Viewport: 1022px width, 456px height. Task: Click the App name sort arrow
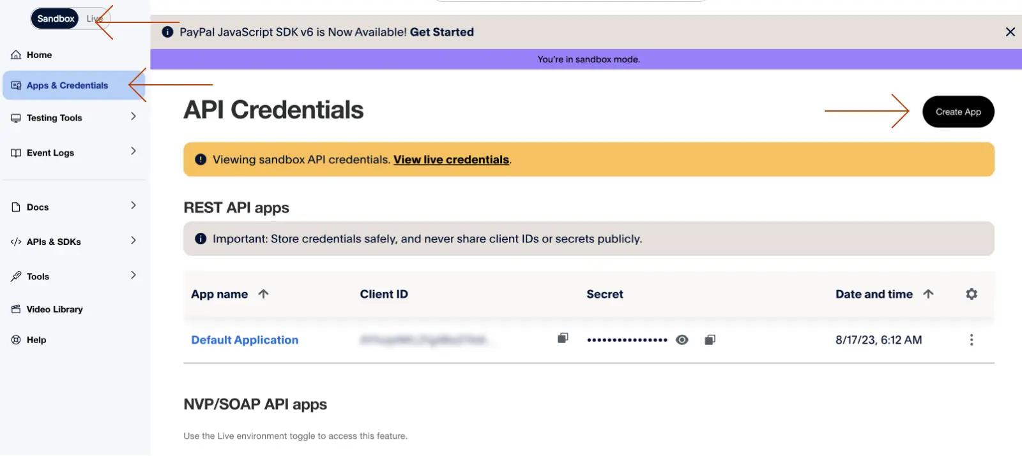[263, 293]
